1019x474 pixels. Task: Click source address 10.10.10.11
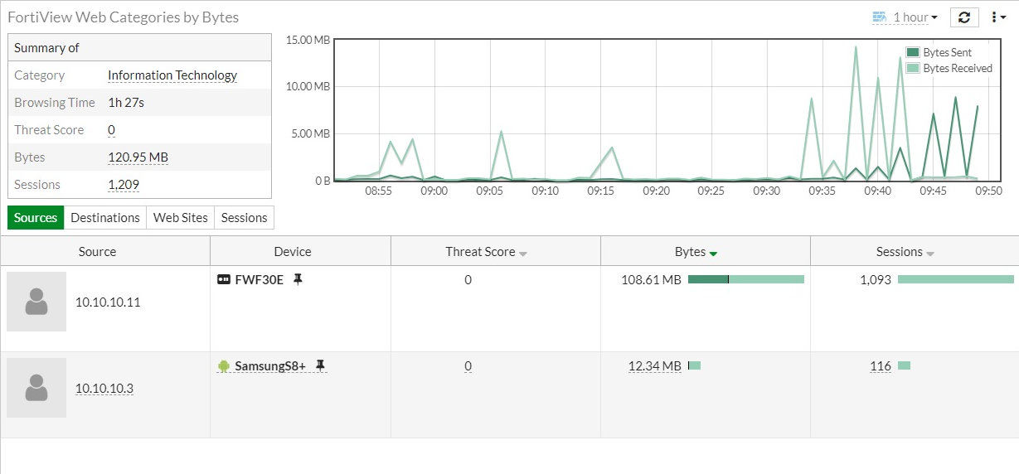(108, 302)
